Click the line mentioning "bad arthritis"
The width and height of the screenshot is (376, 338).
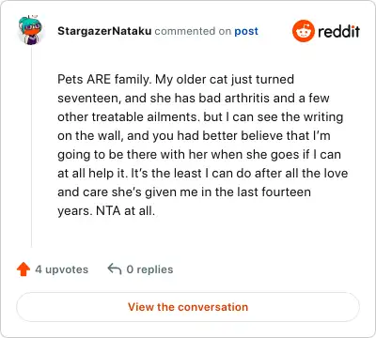pyautogui.click(x=194, y=98)
